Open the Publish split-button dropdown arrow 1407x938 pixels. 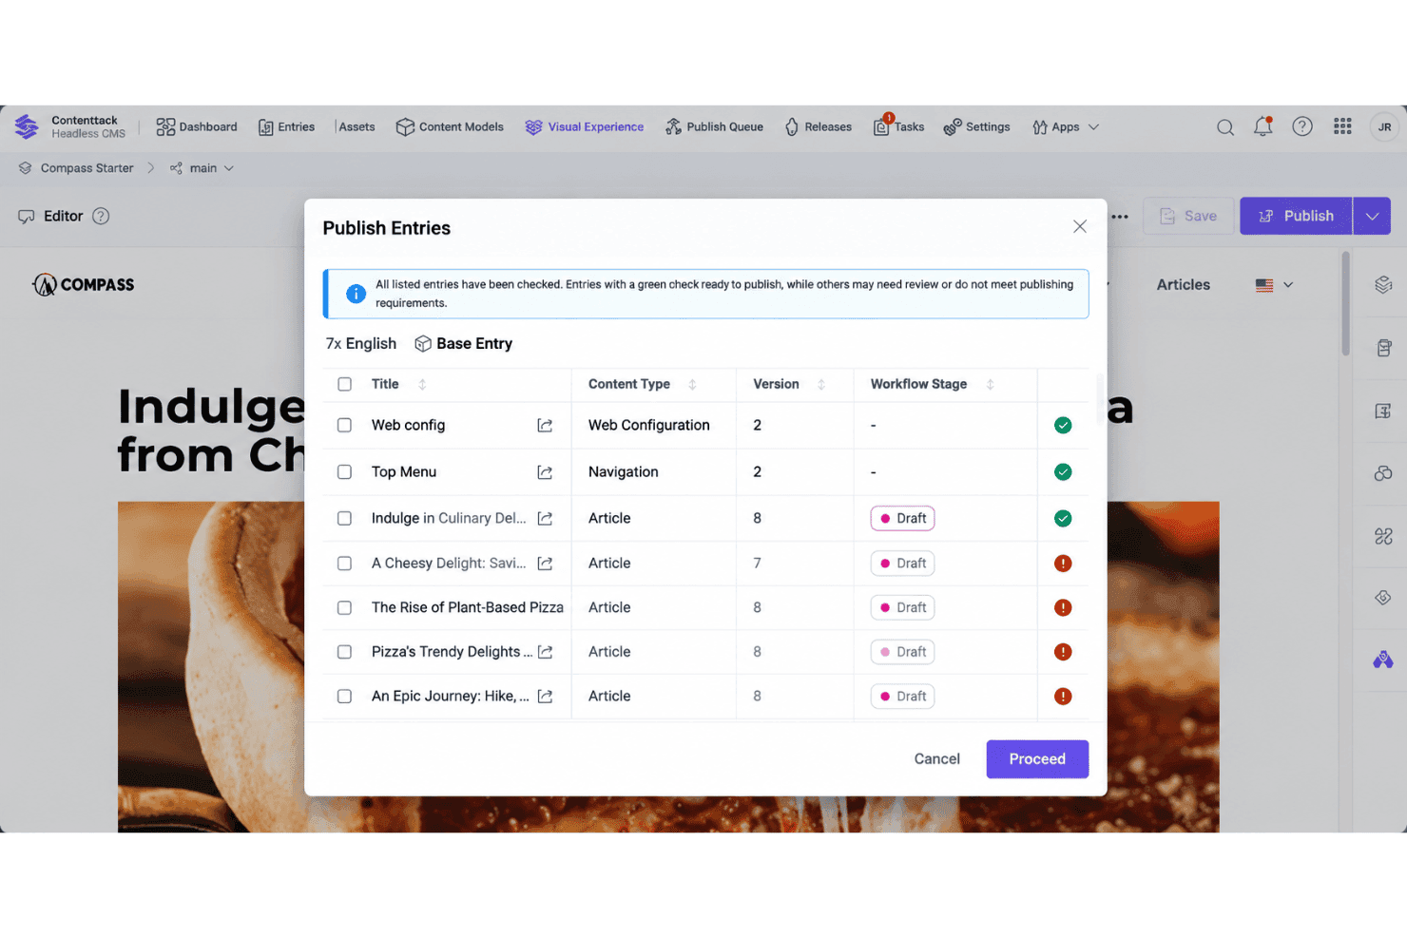[1372, 216]
